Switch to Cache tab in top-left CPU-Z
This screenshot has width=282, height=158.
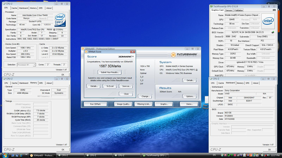tap(14, 8)
